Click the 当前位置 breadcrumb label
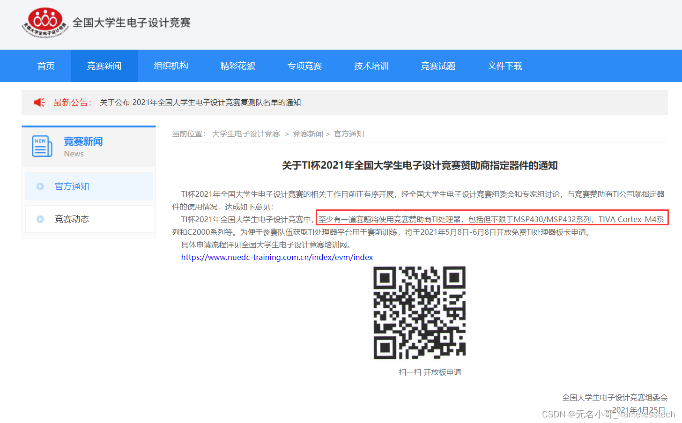The height and width of the screenshot is (423, 682). point(189,134)
